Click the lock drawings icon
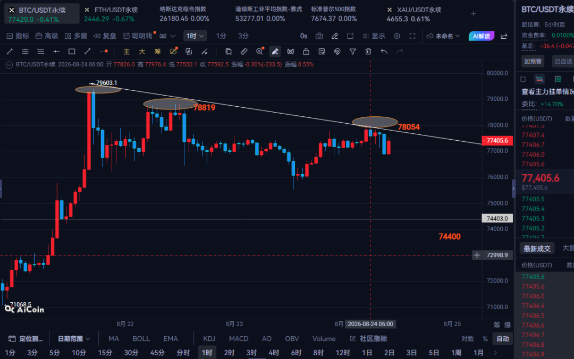 tap(306, 52)
